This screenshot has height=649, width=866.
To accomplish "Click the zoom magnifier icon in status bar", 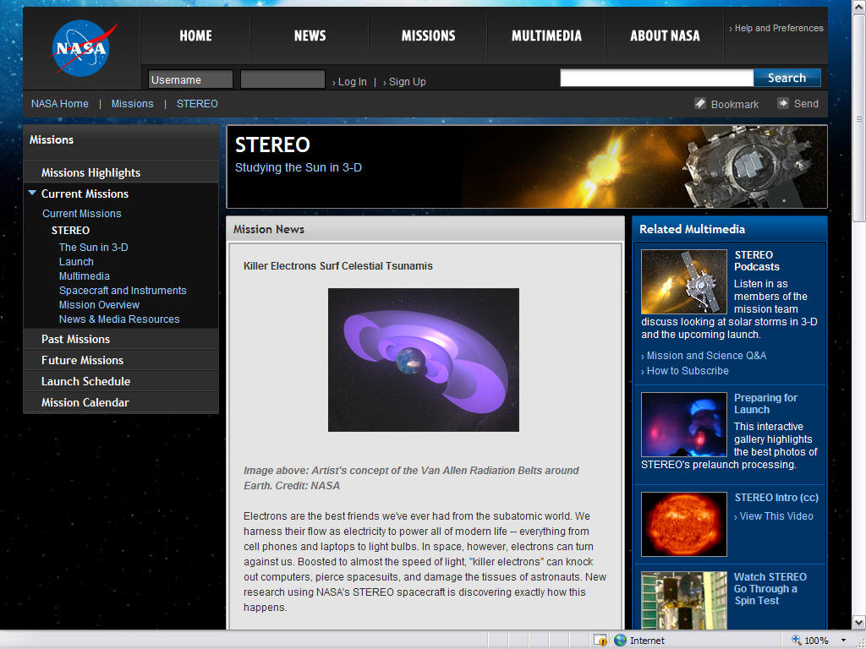I will 797,641.
